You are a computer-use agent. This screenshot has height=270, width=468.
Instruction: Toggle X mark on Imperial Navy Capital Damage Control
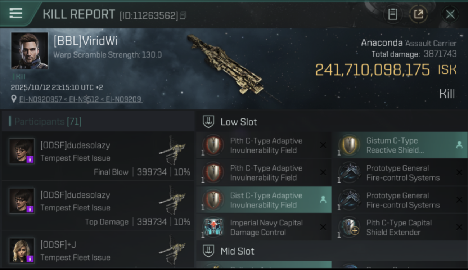[323, 227]
